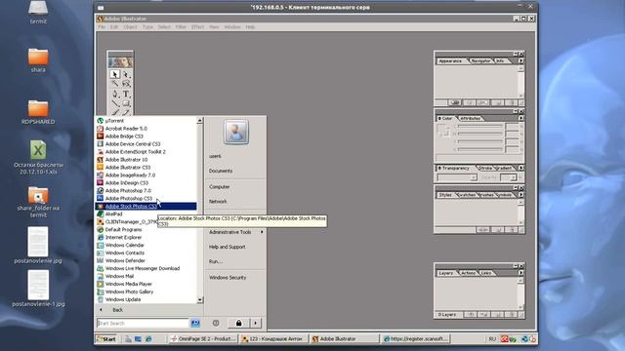Open Help and Support
625x351 pixels.
228,247
